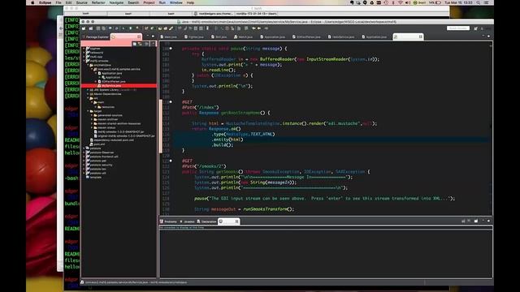This screenshot has height=292, width=520.
Task: Click Link with Editor in Package Explorer
Action: [140, 44]
